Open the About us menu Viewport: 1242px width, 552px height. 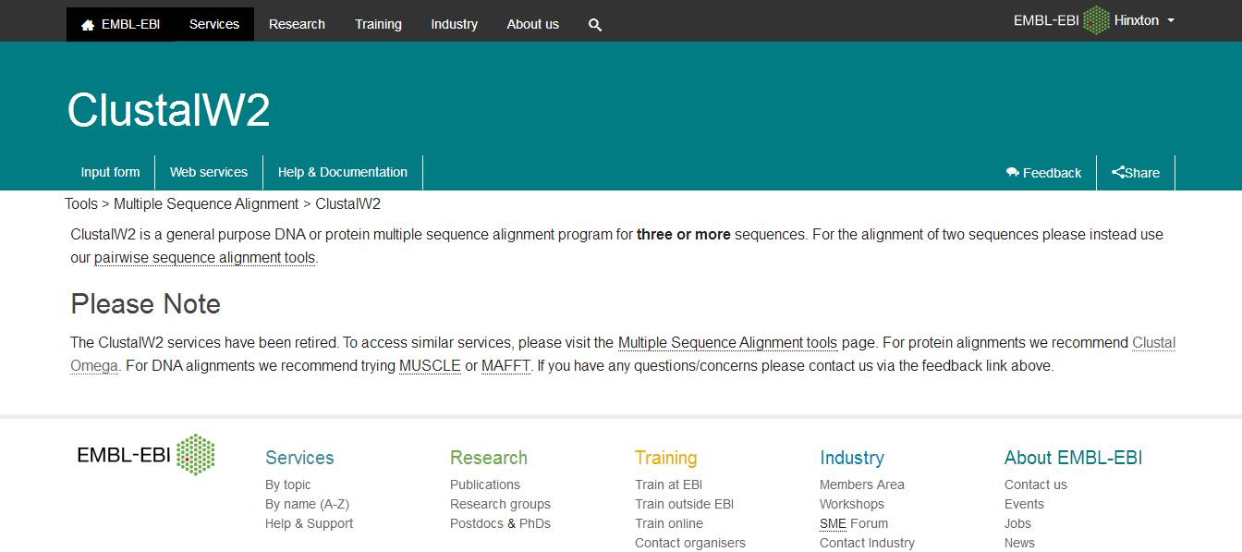pos(532,24)
